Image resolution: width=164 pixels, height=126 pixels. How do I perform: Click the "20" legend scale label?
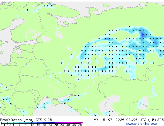click(x=44, y=125)
